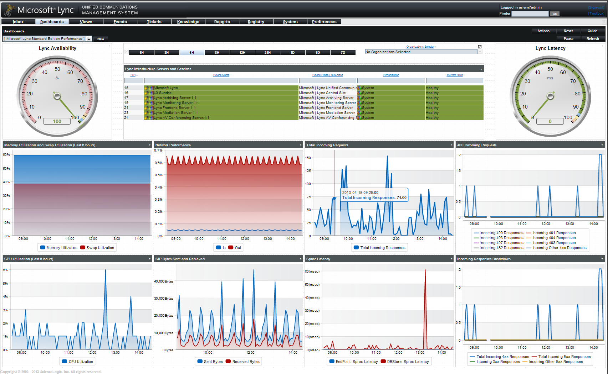Click into the Finder search field
Image resolution: width=608 pixels, height=374 pixels.
coord(530,14)
